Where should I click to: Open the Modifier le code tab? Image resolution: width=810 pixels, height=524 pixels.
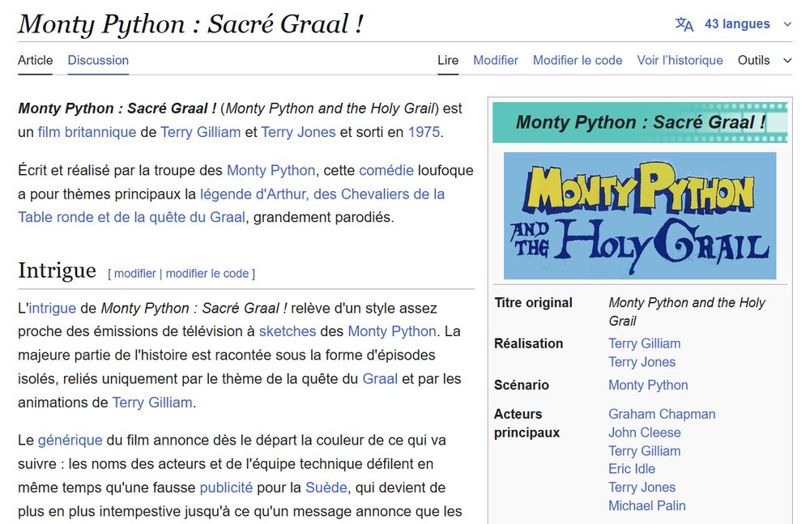click(578, 61)
